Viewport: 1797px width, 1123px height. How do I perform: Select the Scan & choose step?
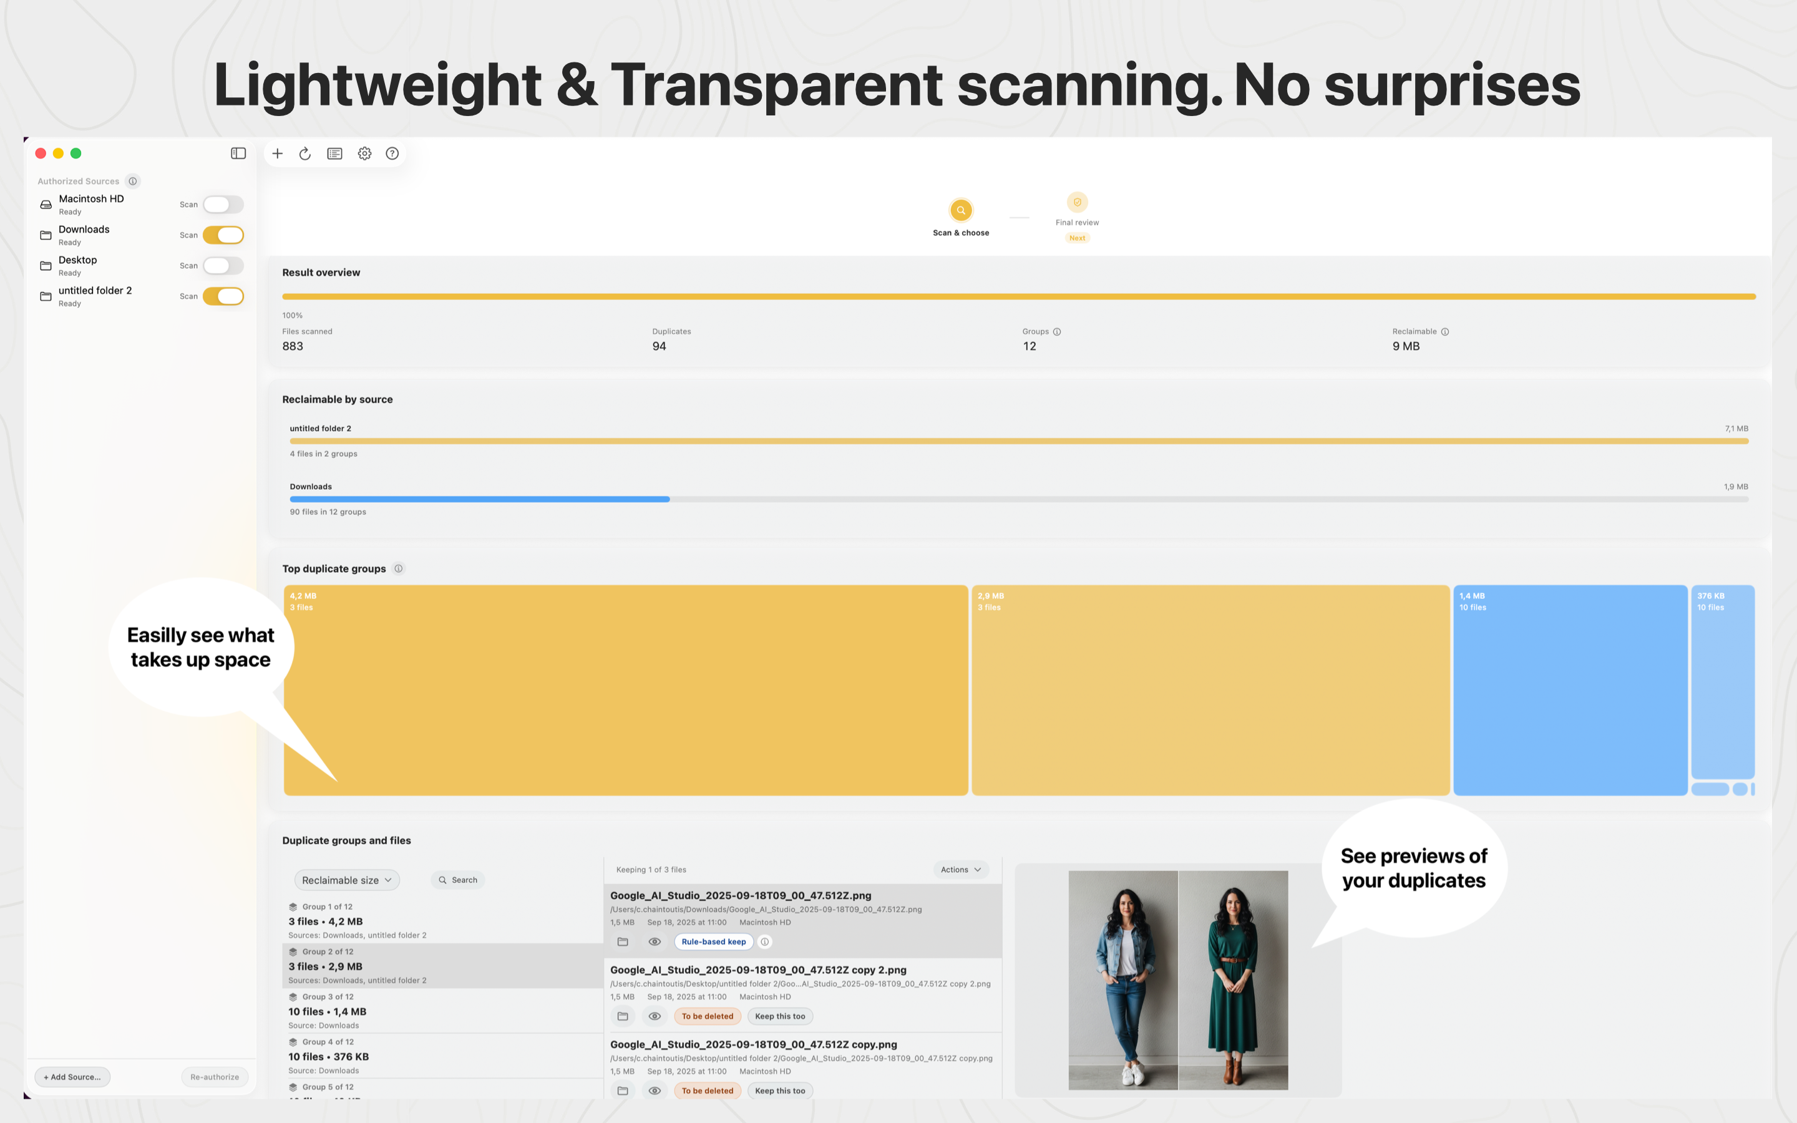pyautogui.click(x=961, y=211)
